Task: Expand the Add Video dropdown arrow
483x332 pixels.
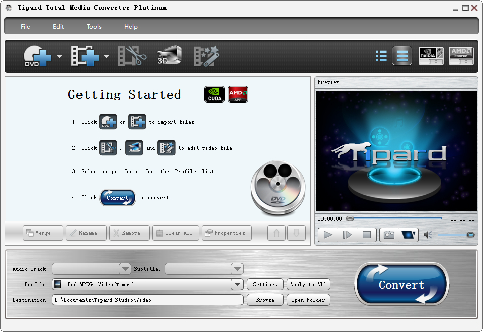Action: tap(106, 56)
